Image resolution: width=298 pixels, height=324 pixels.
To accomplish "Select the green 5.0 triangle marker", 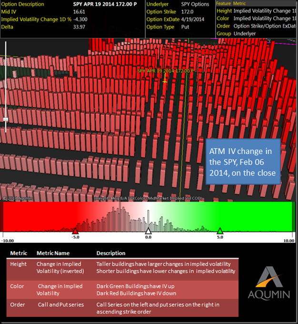I will point(220,230).
